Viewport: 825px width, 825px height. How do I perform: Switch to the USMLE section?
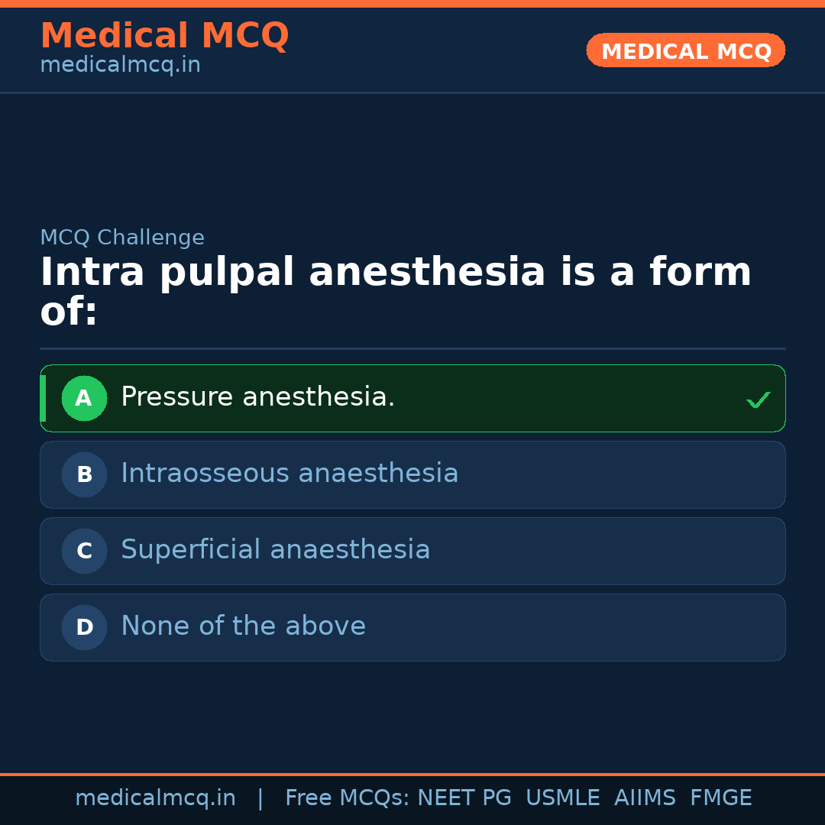[x=563, y=797]
